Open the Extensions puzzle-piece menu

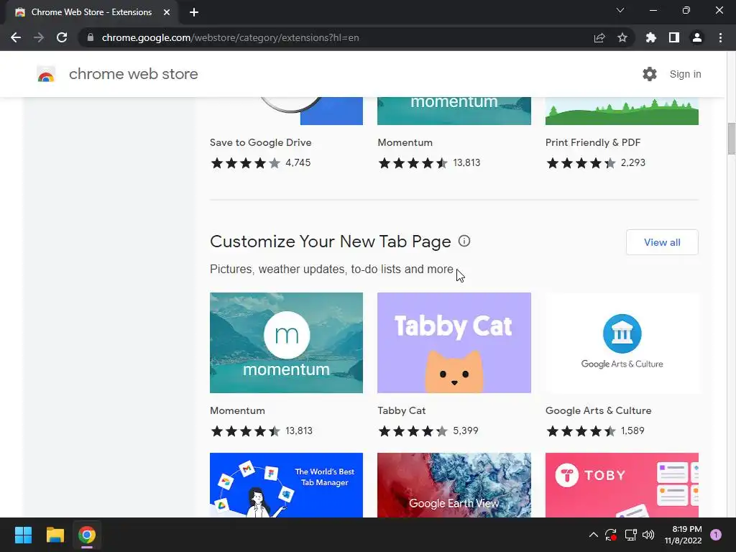click(651, 37)
